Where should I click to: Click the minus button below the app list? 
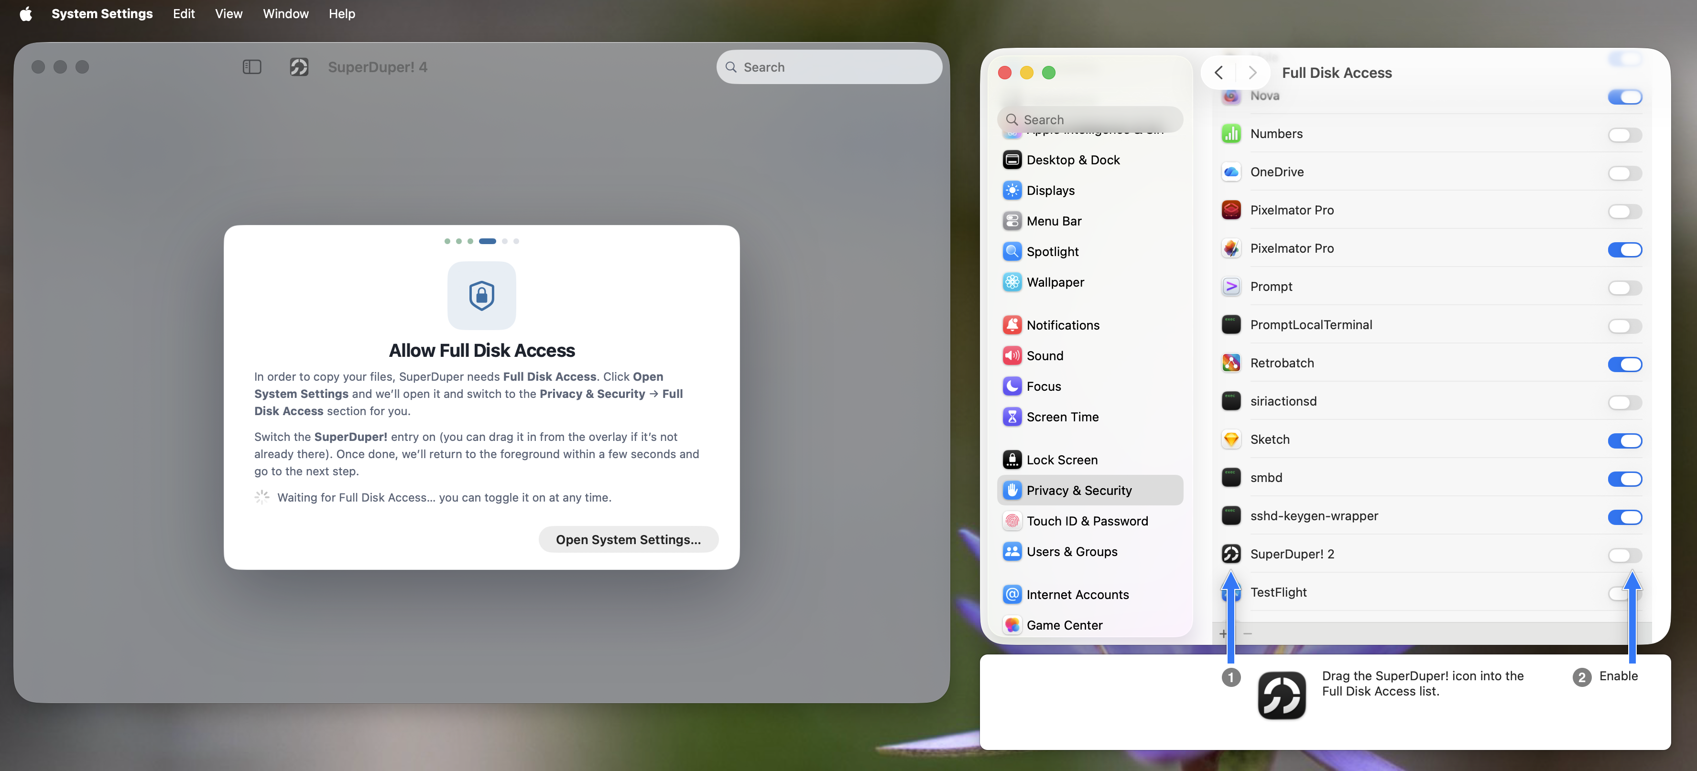pyautogui.click(x=1247, y=633)
